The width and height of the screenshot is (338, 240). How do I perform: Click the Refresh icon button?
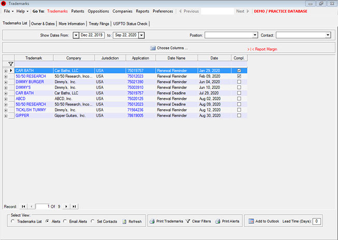tap(125, 221)
